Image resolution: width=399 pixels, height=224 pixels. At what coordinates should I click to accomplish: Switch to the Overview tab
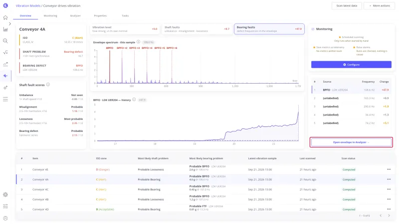click(25, 16)
